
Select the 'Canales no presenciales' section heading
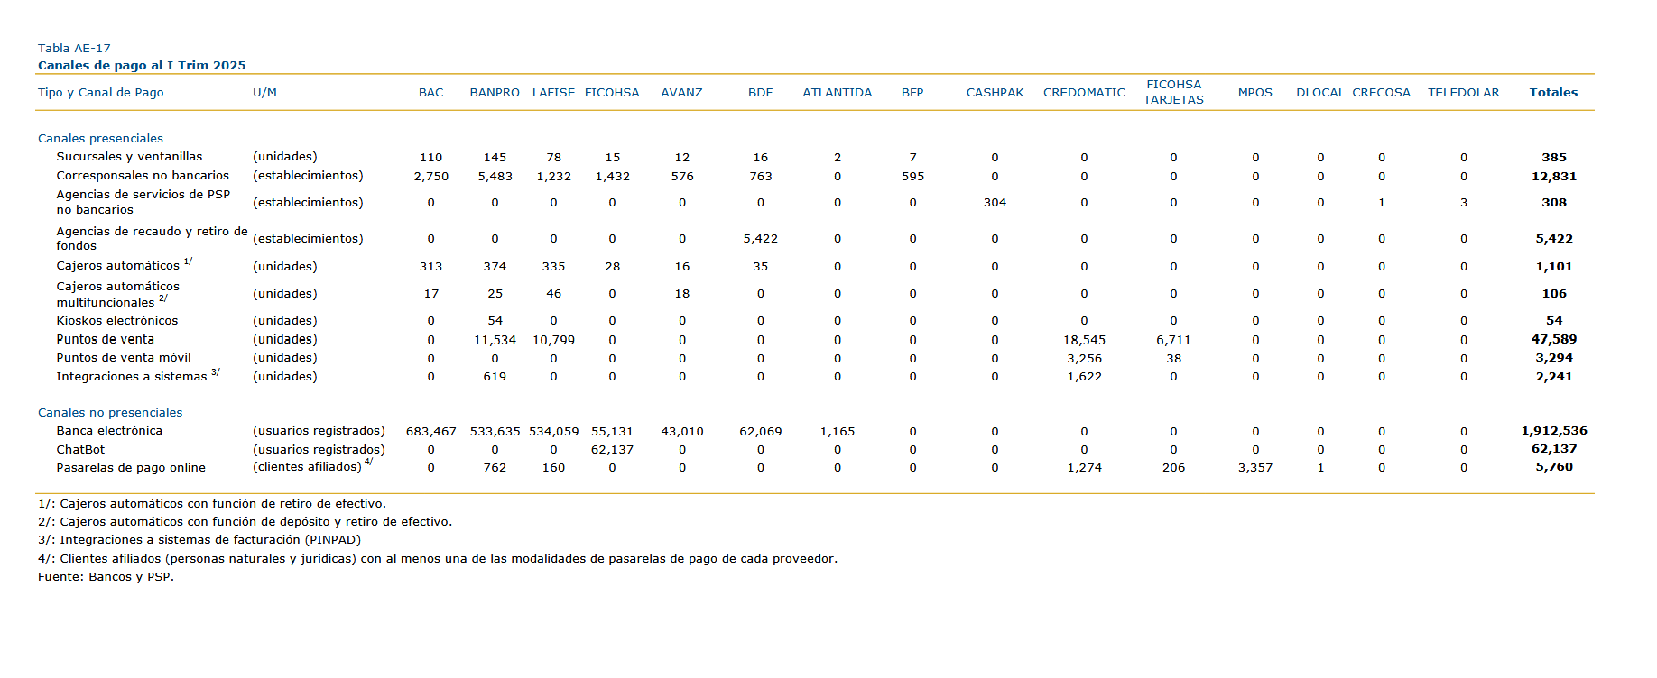coord(110,413)
